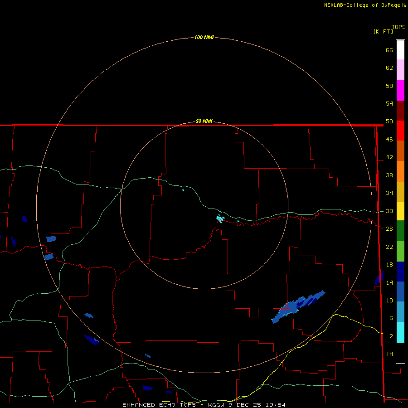The width and height of the screenshot is (408, 408).
Task: Click the 34 scale value
Action: 389,193
